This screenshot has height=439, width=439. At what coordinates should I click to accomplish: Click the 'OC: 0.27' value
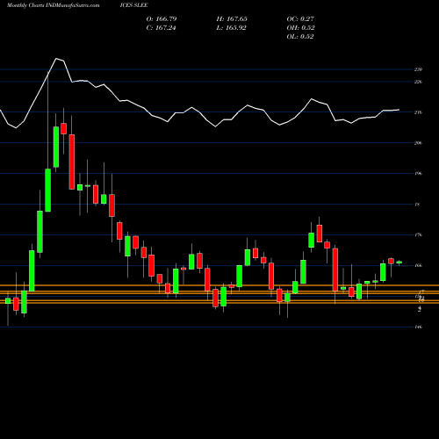point(300,19)
